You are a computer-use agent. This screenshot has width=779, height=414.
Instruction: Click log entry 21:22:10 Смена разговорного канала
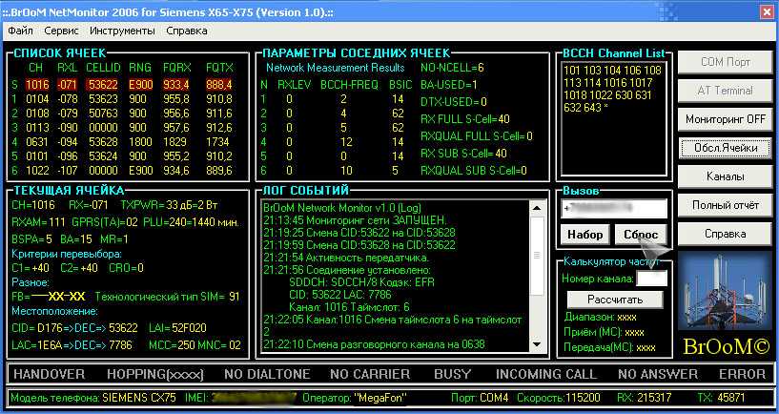point(374,344)
